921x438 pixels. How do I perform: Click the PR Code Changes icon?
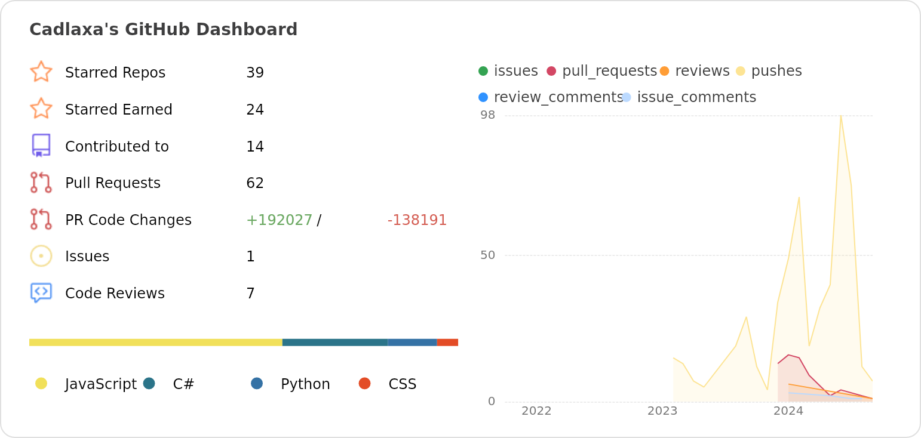(x=41, y=219)
